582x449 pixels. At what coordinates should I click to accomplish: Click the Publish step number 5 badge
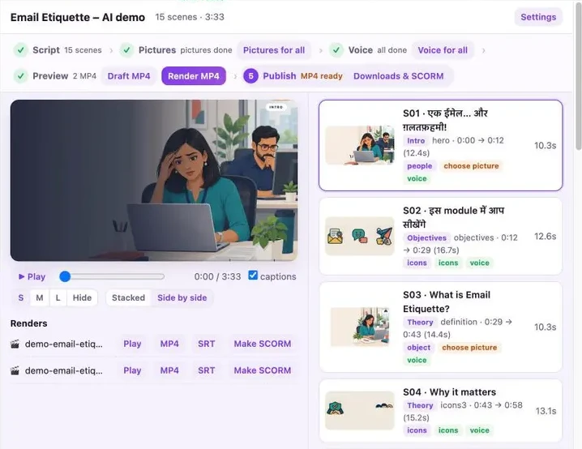click(x=251, y=76)
